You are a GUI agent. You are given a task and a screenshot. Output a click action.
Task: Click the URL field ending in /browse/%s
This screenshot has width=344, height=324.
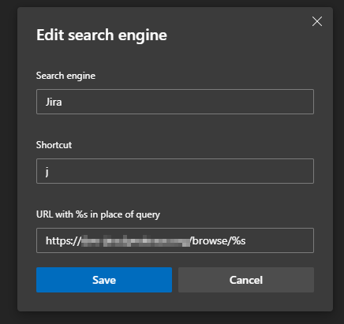[x=175, y=240]
